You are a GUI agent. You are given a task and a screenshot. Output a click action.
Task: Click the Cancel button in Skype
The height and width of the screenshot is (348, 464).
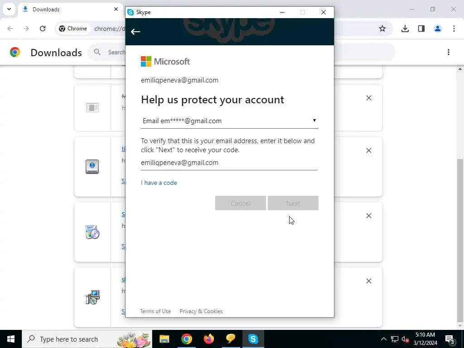240,203
